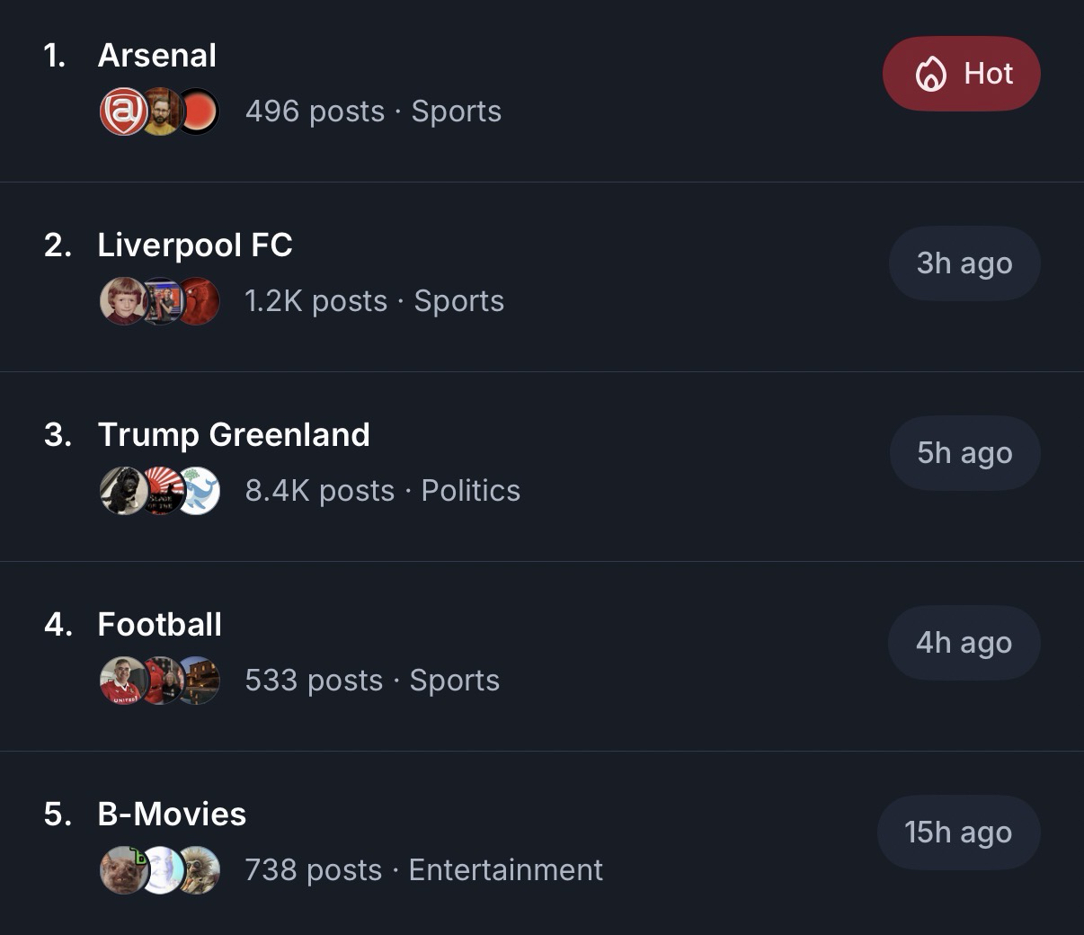
Task: Click the 496 posts · Sports text
Action: click(373, 111)
